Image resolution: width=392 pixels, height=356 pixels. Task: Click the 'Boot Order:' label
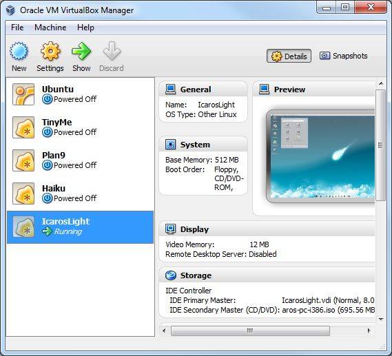click(x=185, y=169)
